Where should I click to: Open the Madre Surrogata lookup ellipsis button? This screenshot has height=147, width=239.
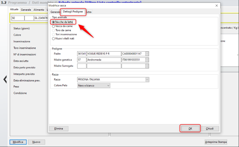147,66
